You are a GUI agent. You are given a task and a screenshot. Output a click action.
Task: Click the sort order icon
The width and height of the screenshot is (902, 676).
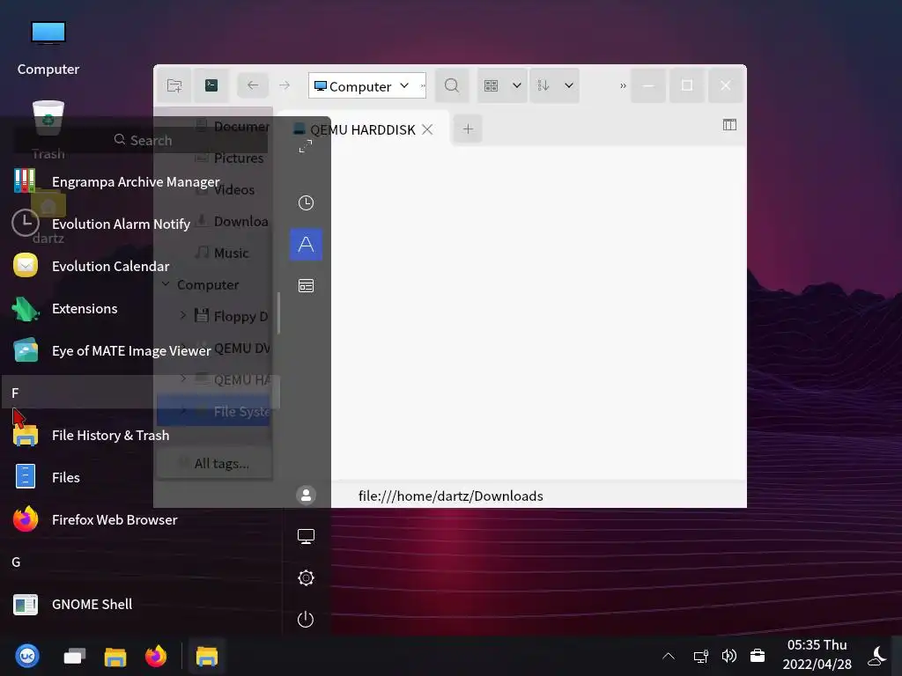click(x=543, y=85)
